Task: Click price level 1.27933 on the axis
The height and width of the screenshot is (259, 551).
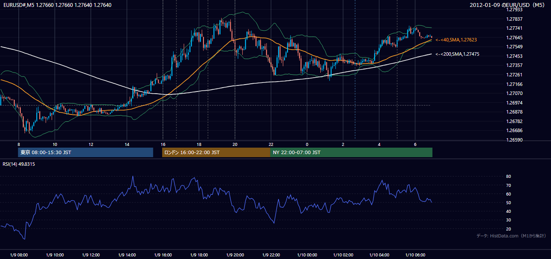Action: 514,9
